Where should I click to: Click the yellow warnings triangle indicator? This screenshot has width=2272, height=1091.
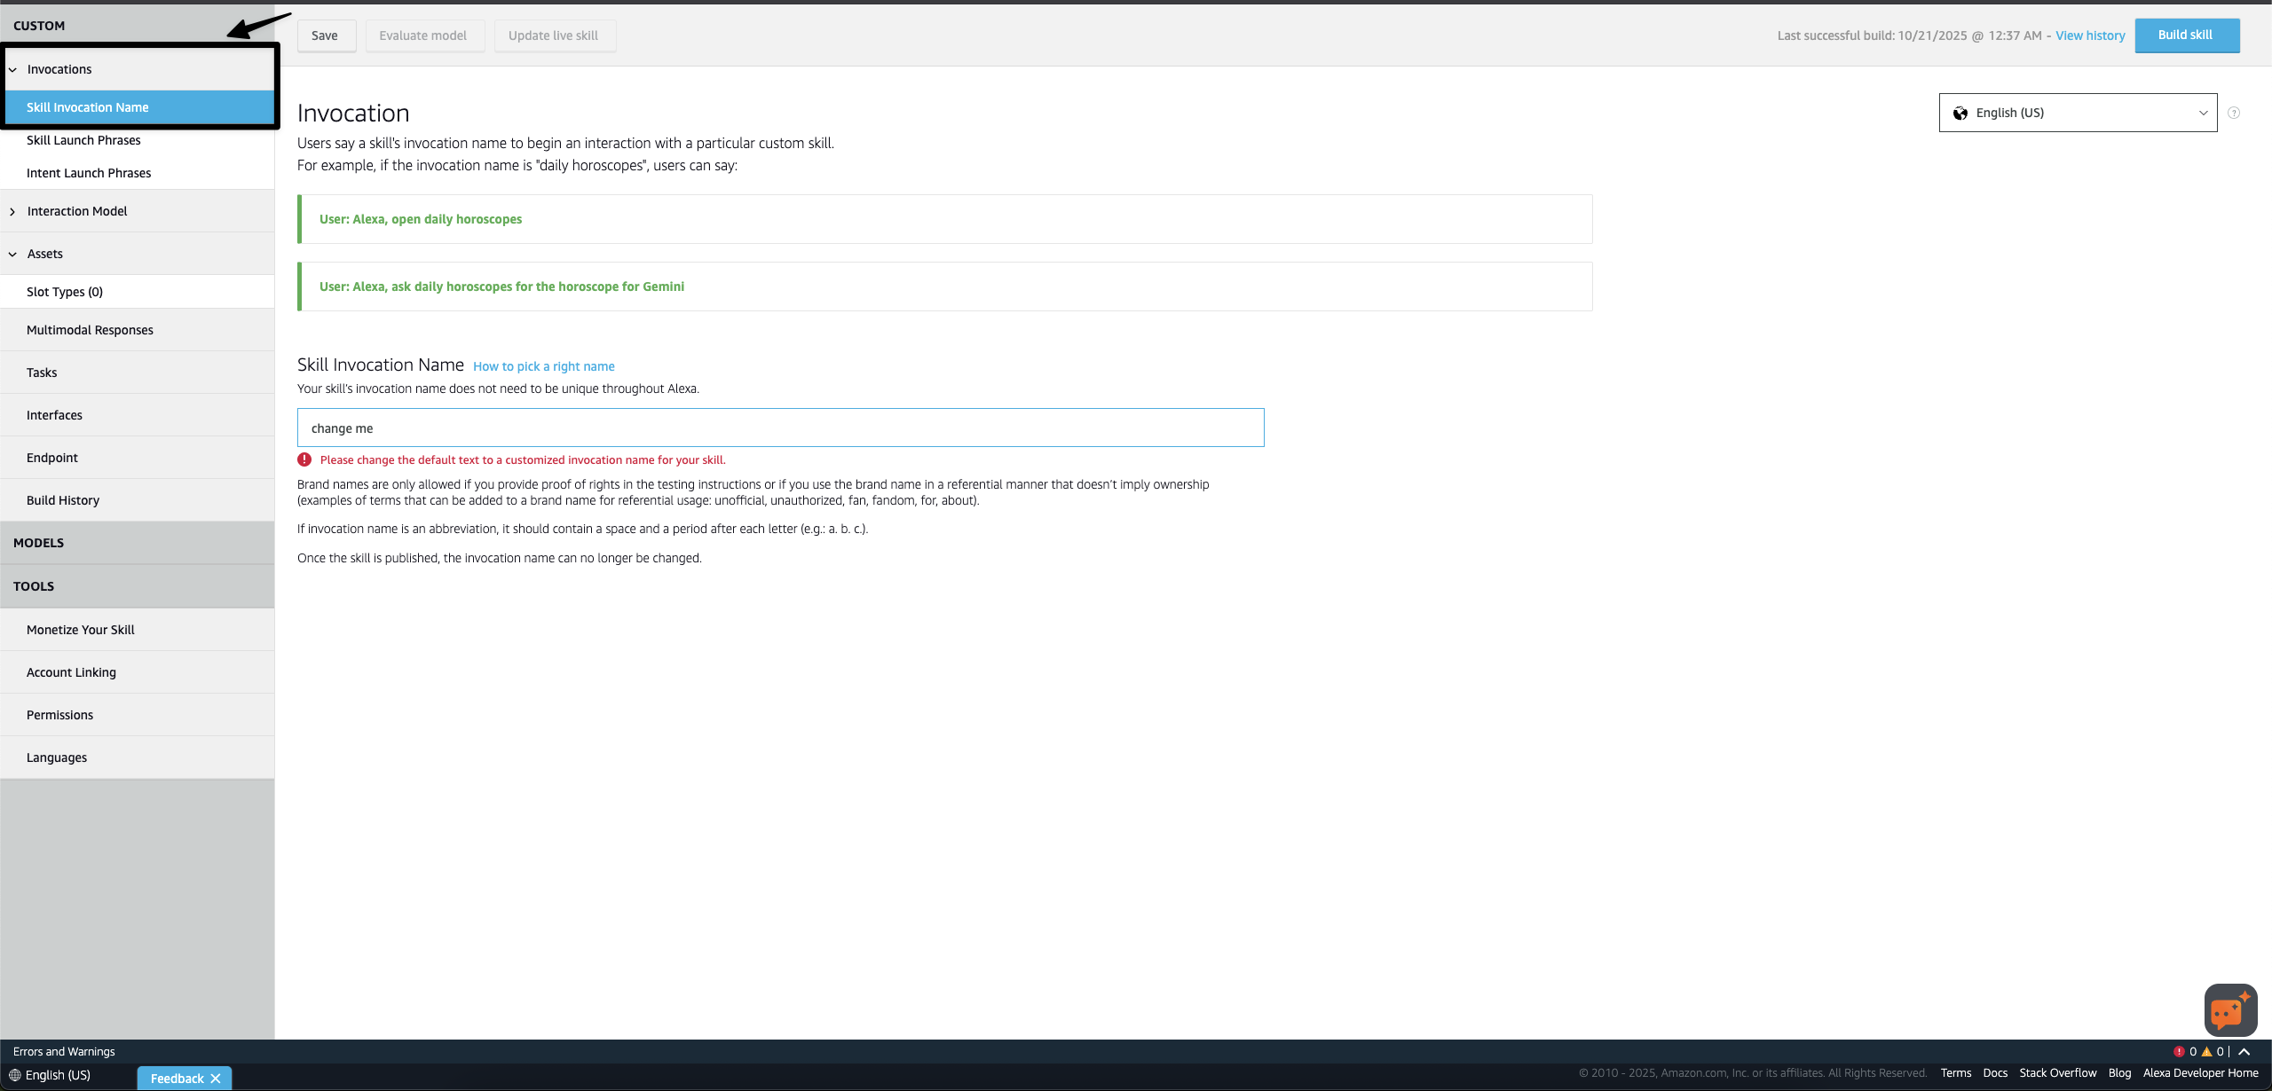(2206, 1051)
